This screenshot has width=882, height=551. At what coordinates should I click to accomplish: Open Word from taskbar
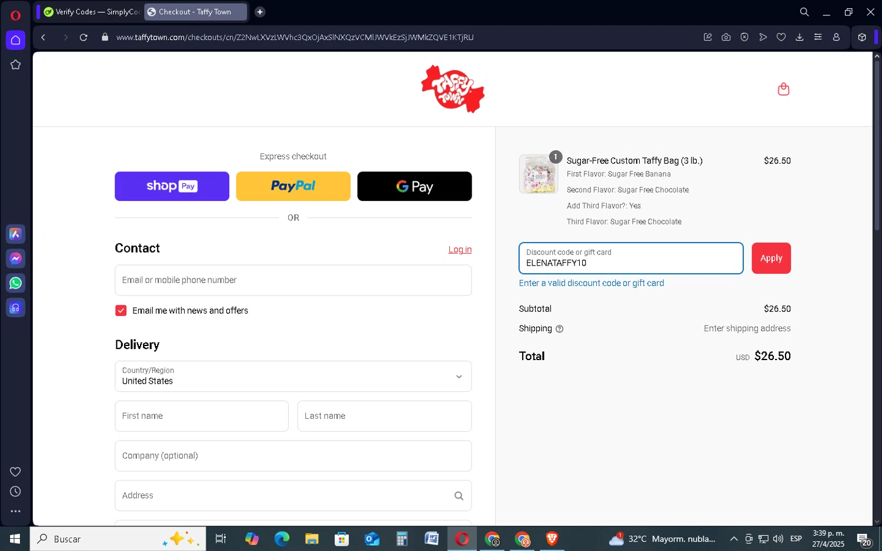click(x=432, y=539)
